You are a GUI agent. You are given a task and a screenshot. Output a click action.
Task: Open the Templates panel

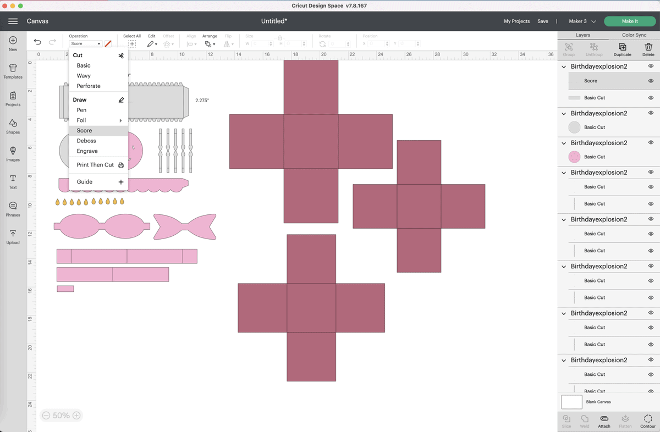(13, 70)
